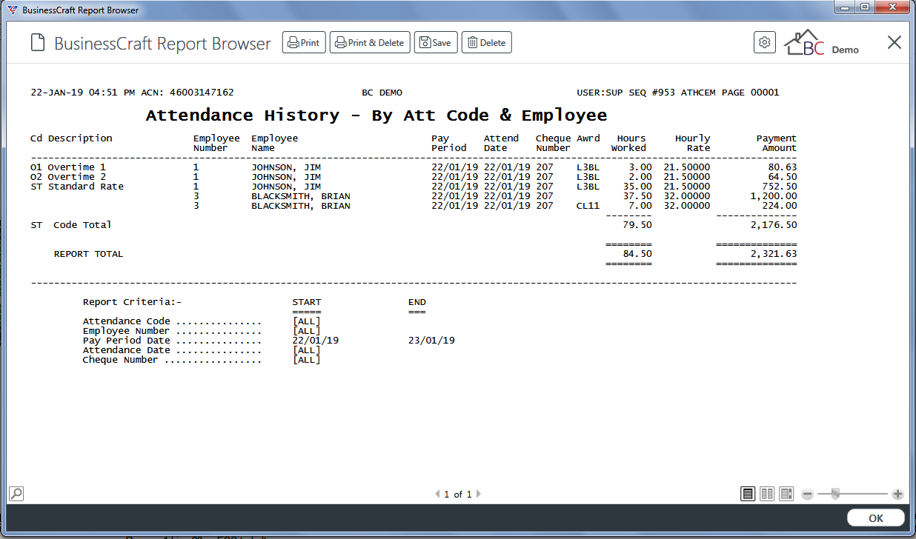Image resolution: width=916 pixels, height=539 pixels.
Task: Open the settings gear in the header
Action: (x=764, y=42)
